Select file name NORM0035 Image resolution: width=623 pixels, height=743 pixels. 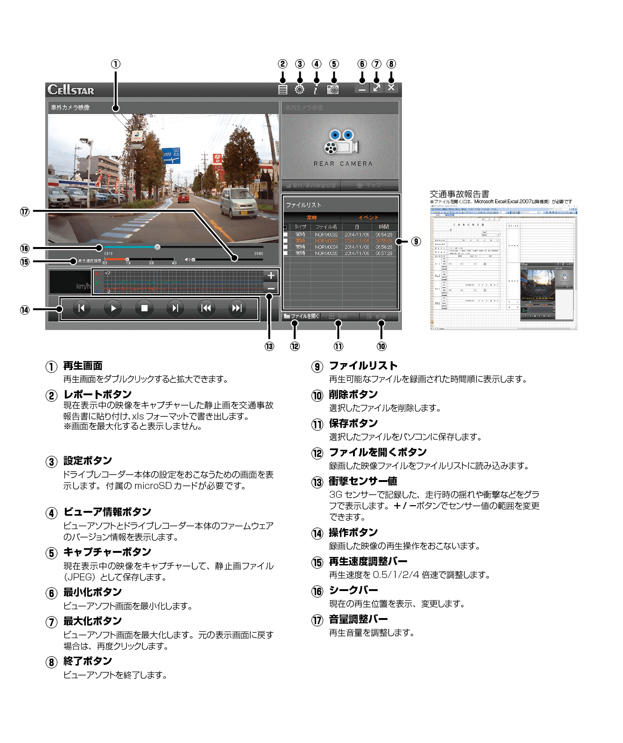tap(326, 253)
